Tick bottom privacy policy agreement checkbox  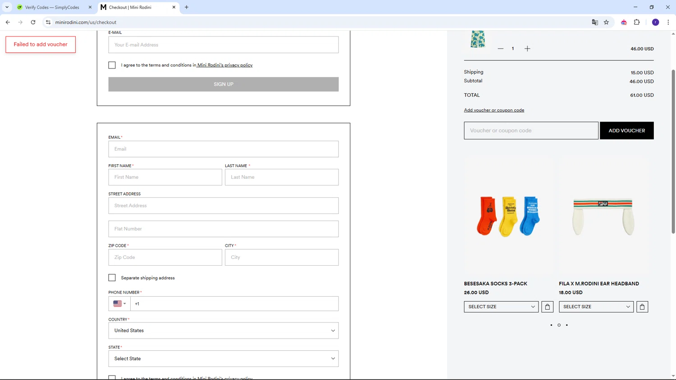pos(112,378)
